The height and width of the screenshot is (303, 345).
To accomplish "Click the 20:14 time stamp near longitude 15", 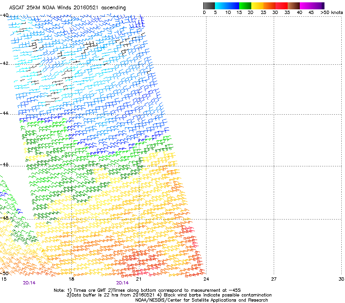I will (29, 283).
